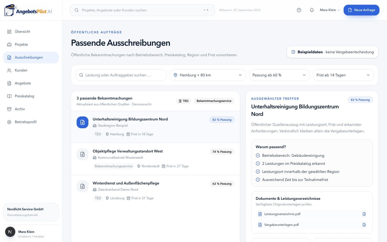The height and width of the screenshot is (242, 387).
Task: Click the Stadtregion Beispiel issuer text
Action: point(113,126)
